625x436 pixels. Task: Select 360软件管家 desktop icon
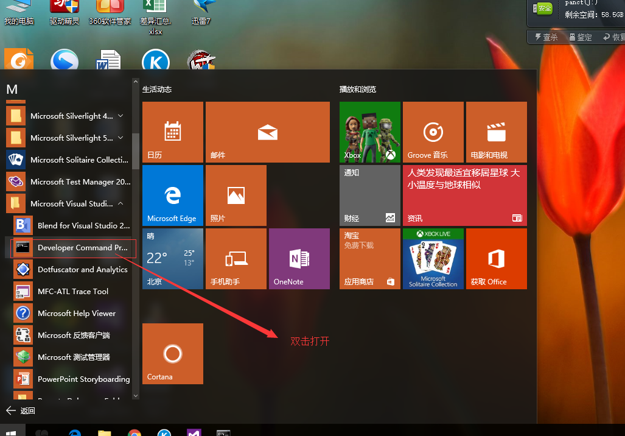[110, 13]
